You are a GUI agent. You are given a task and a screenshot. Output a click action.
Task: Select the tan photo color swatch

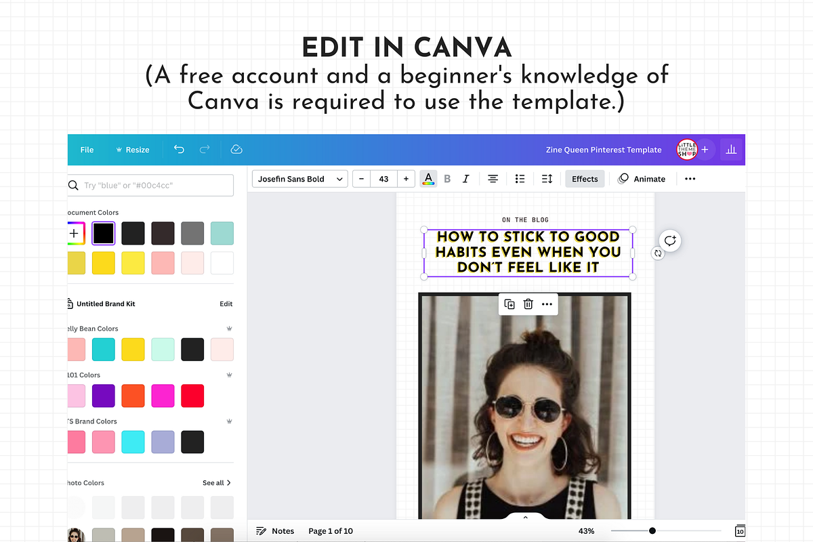(x=133, y=535)
